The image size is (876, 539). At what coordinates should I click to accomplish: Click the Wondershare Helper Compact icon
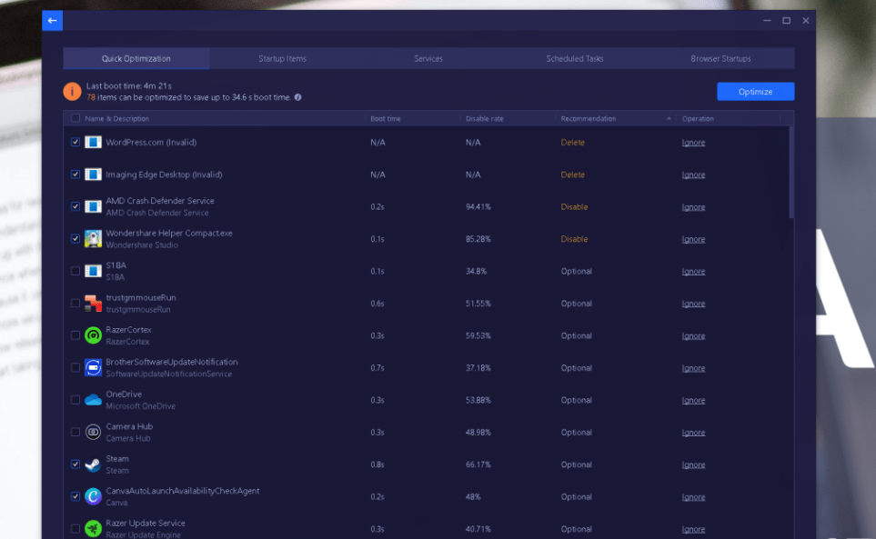94,239
